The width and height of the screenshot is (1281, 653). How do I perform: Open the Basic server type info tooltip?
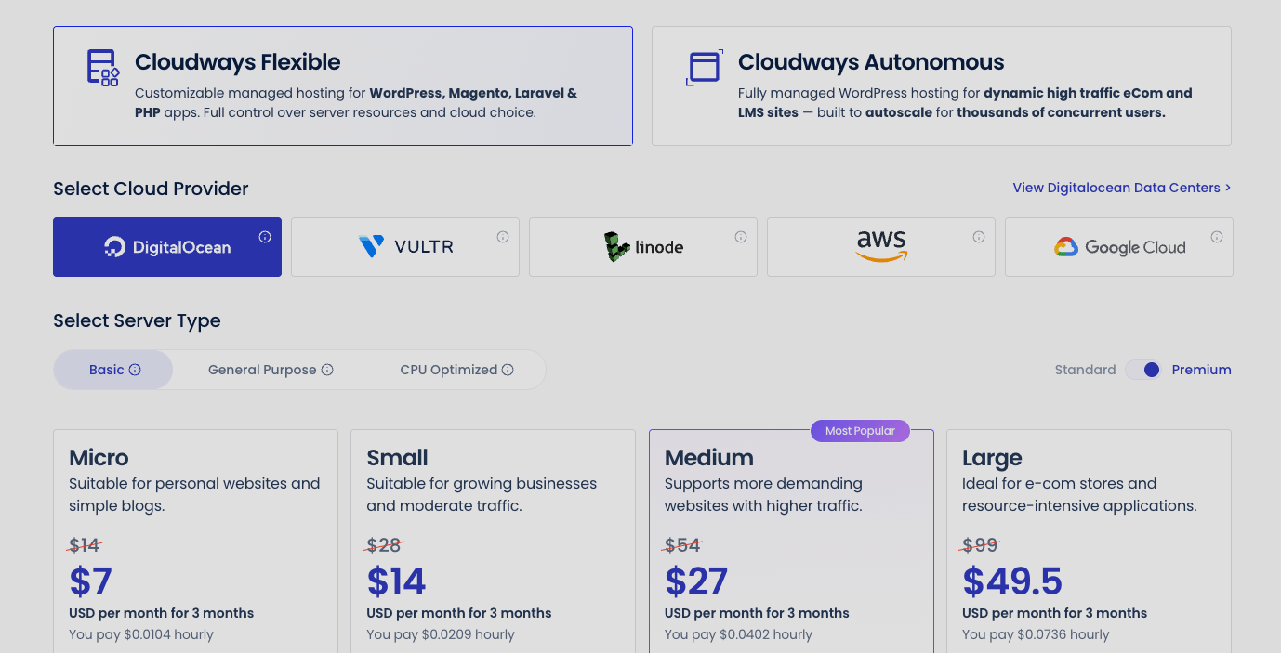[x=136, y=370]
